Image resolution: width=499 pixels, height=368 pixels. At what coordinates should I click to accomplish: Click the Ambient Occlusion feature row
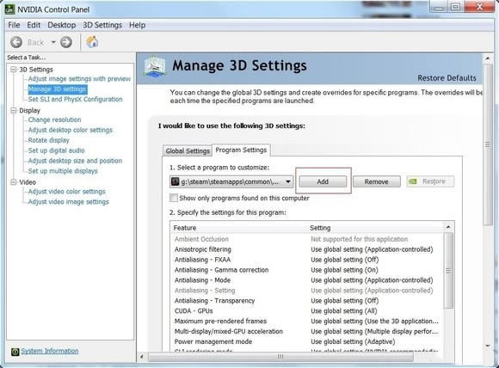[307, 239]
